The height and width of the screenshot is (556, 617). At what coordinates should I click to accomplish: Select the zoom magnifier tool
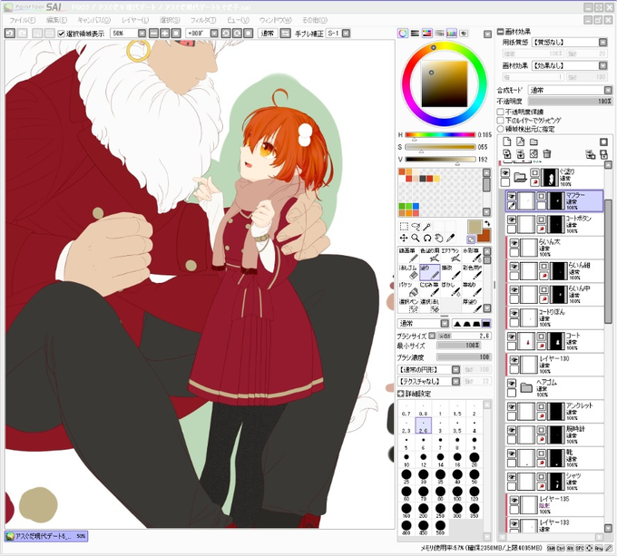click(416, 238)
